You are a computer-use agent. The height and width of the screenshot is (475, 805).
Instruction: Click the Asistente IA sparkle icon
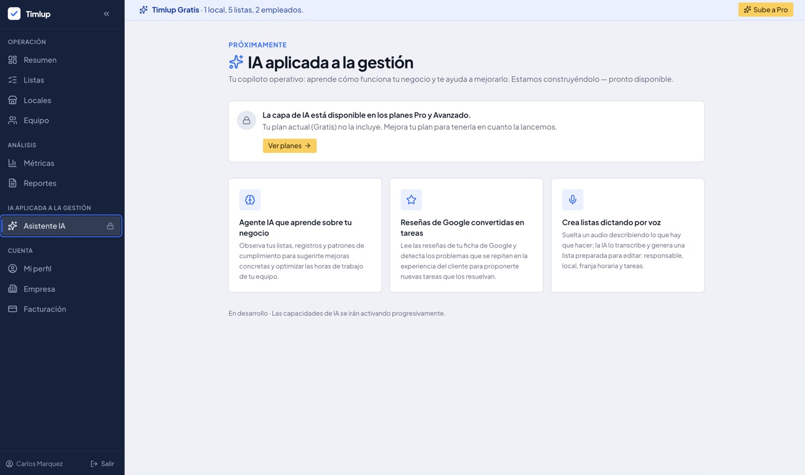click(12, 226)
